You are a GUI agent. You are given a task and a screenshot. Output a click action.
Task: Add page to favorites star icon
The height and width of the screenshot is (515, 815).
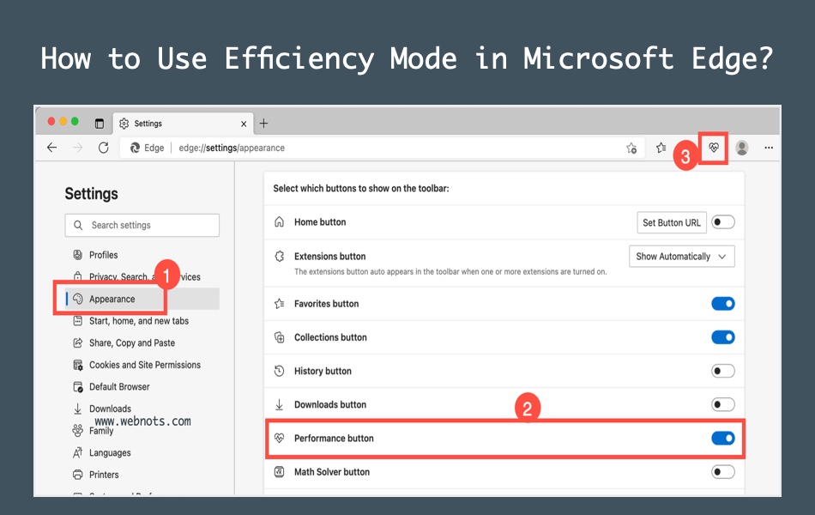(x=631, y=148)
